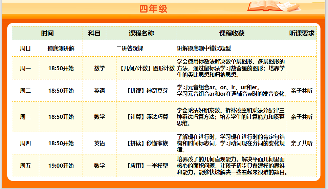
Task: Select the 科目 column header
Action: (x=94, y=33)
